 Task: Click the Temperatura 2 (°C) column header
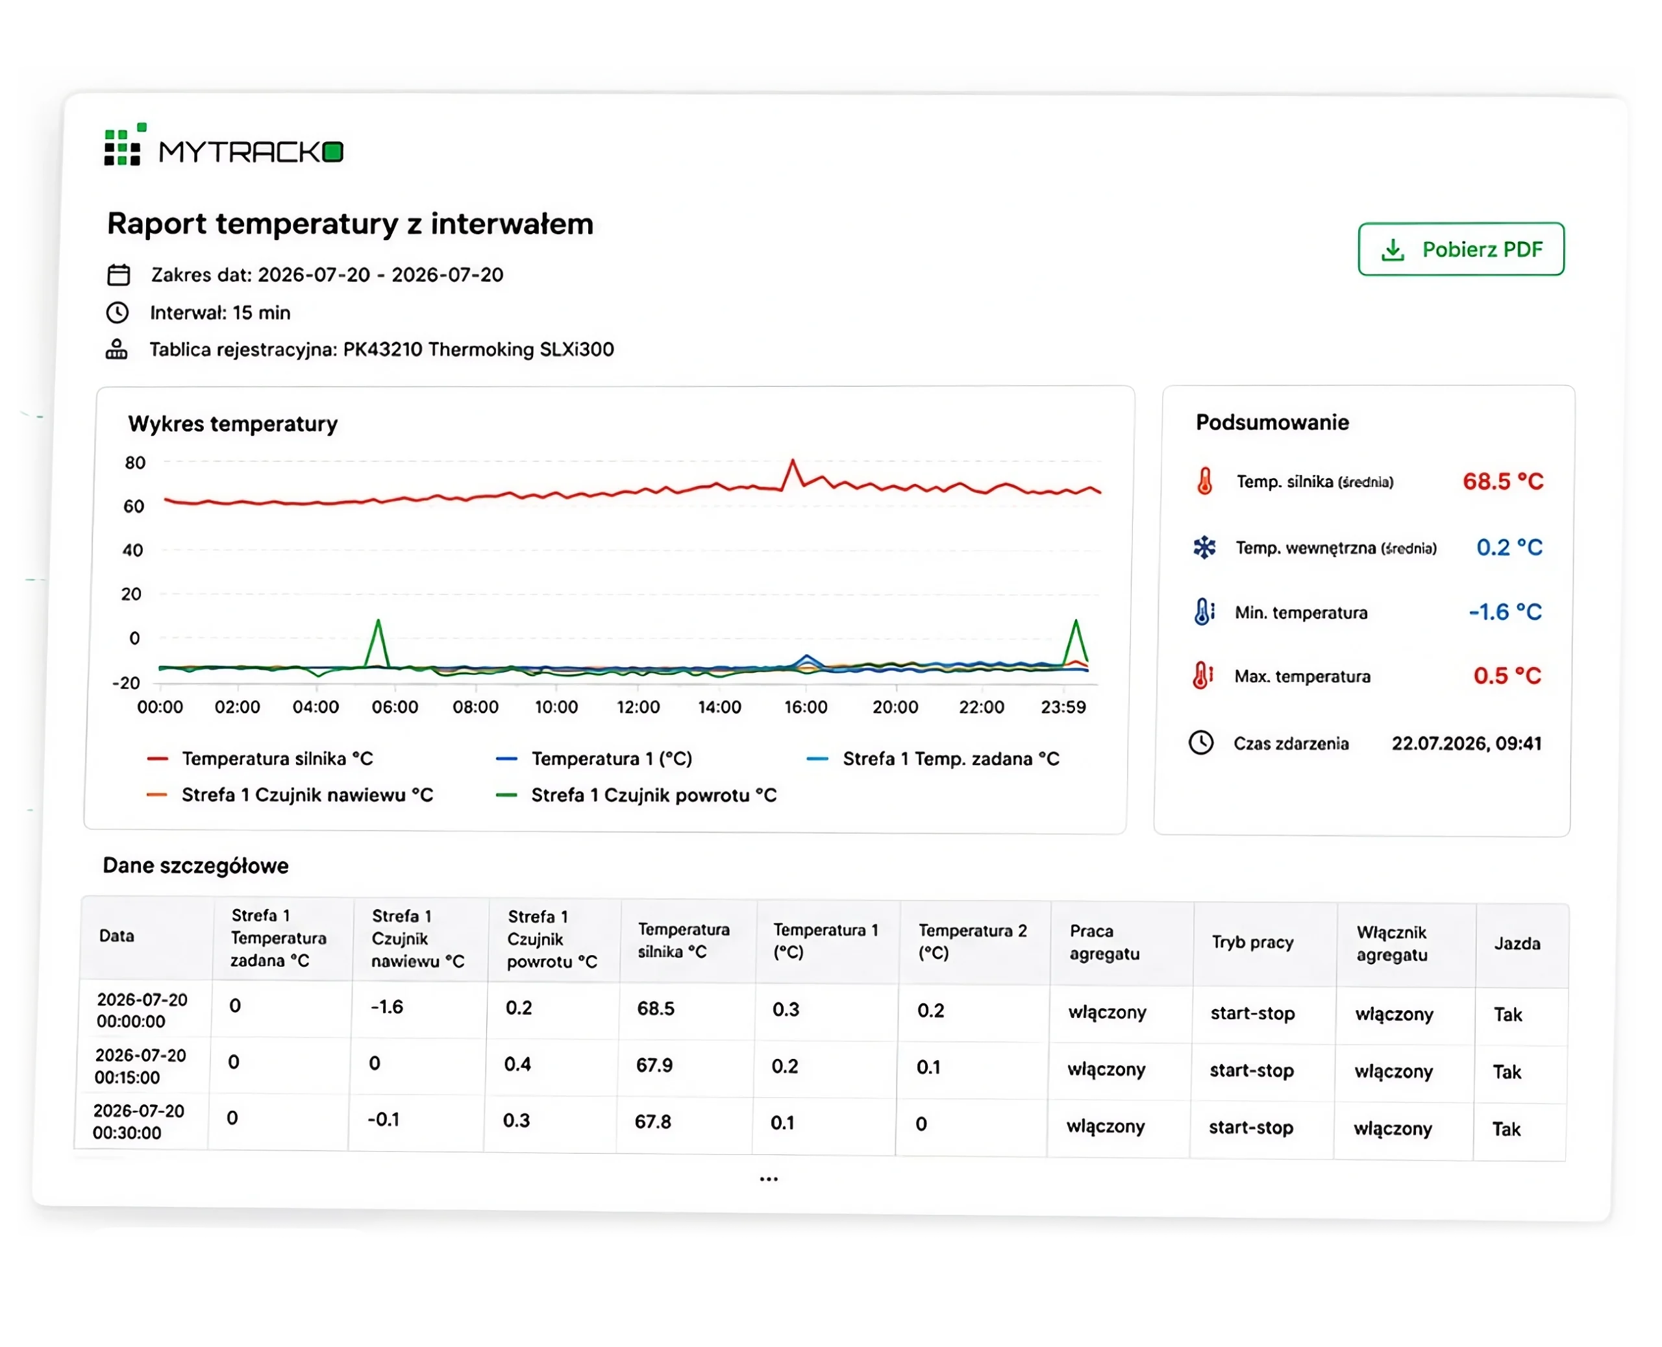[x=974, y=942]
